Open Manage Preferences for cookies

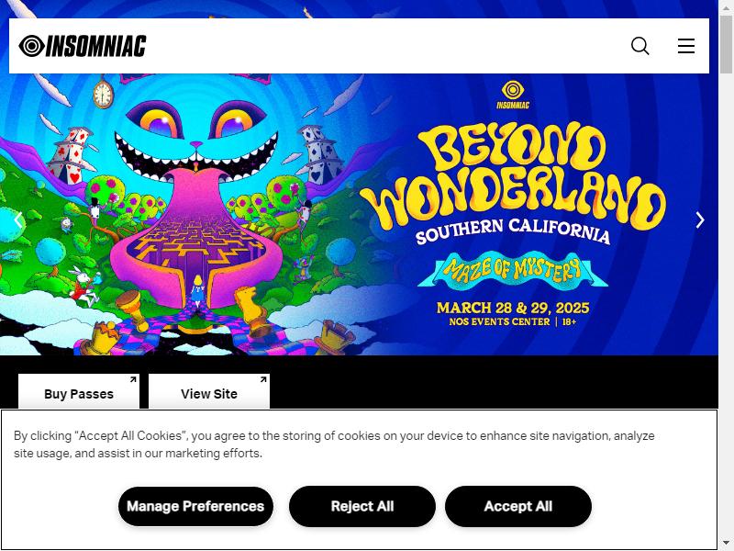pyautogui.click(x=195, y=506)
